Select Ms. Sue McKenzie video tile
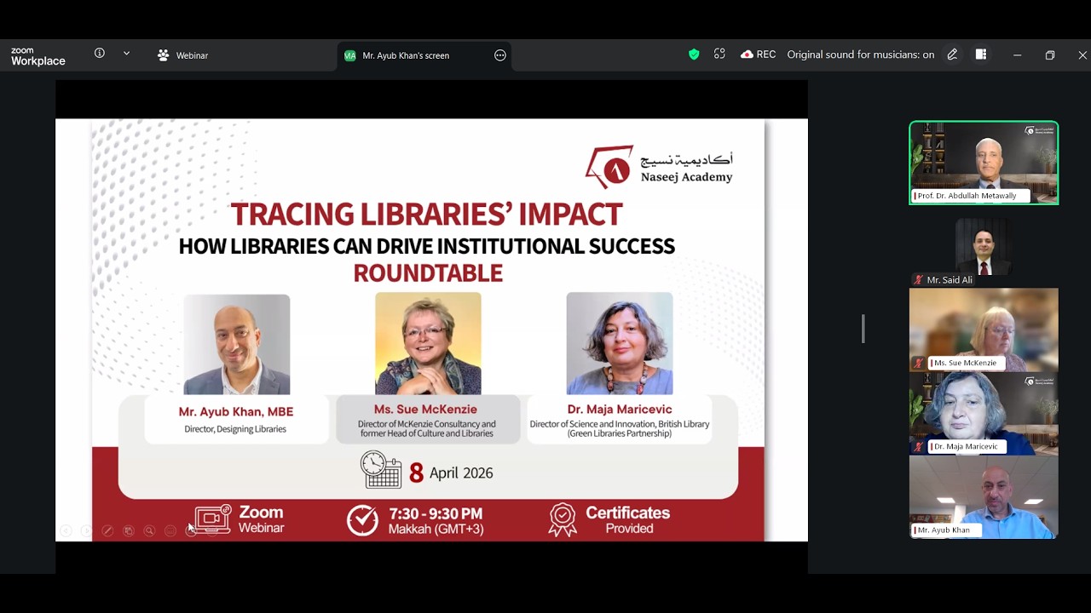 click(984, 329)
